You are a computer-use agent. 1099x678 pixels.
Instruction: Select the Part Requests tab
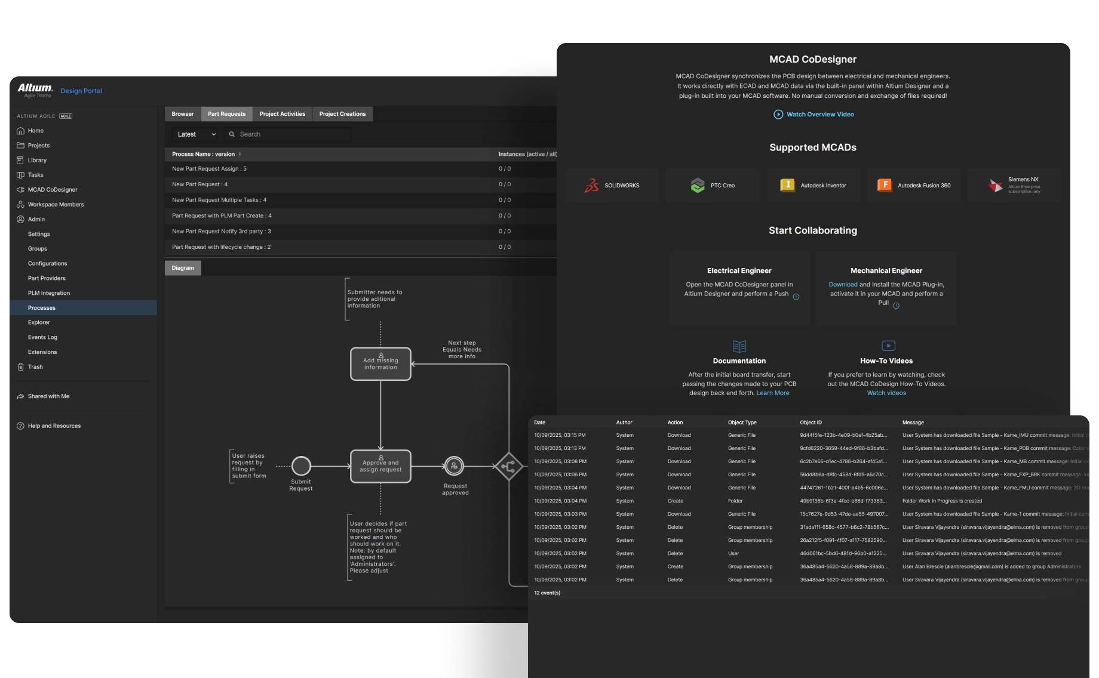coord(226,114)
